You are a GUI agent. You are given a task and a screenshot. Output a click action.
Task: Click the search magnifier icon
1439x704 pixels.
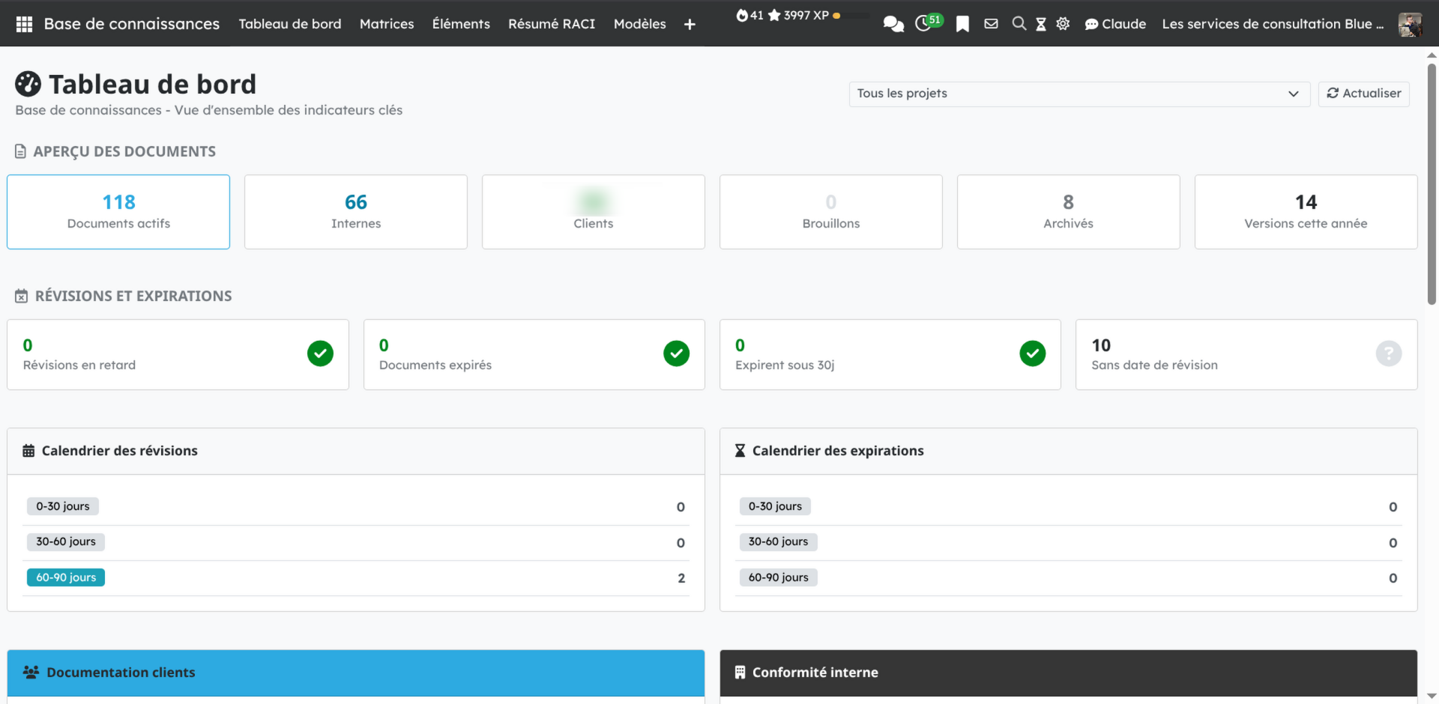[x=1019, y=24]
